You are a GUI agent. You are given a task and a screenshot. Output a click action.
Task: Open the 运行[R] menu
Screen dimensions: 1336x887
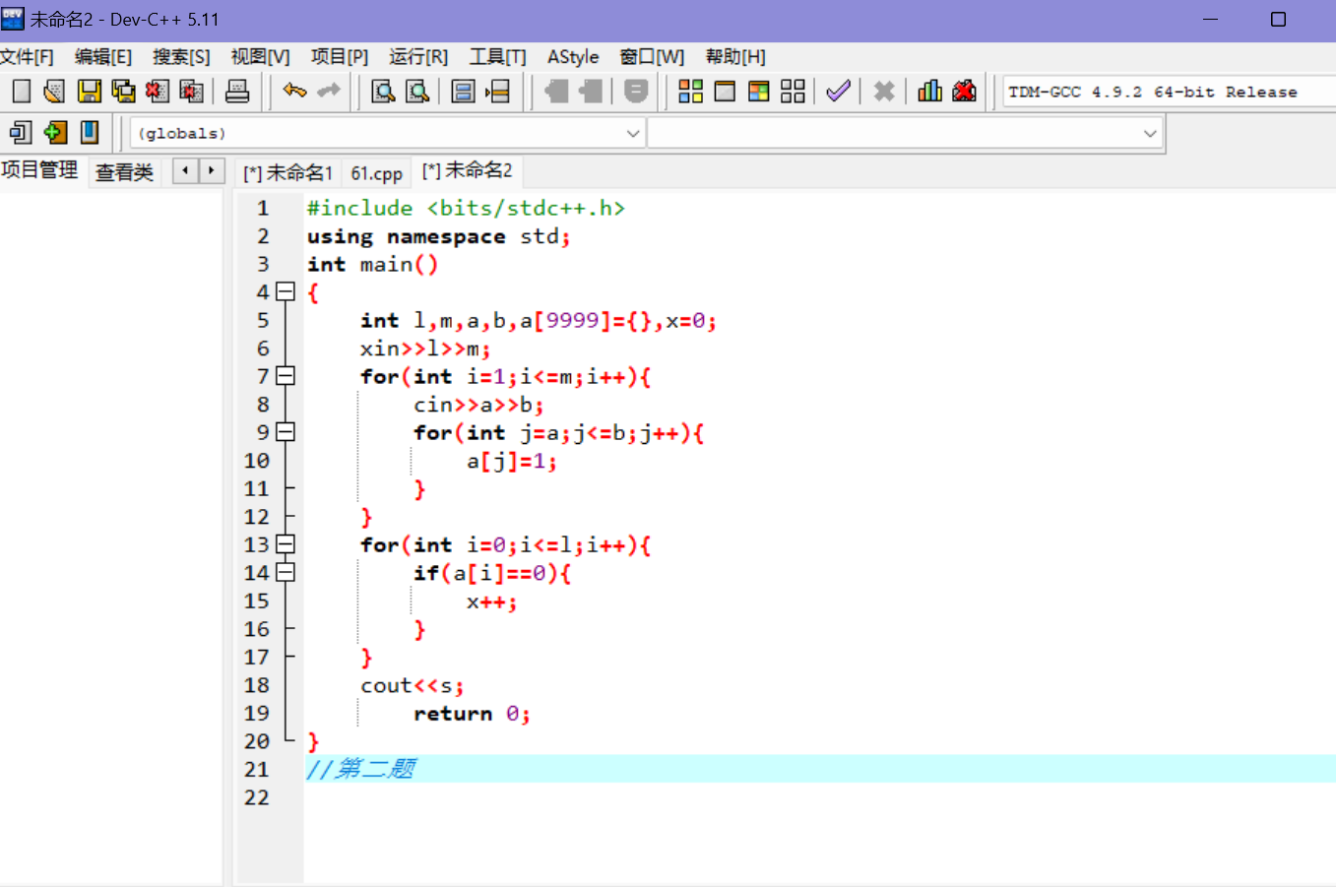point(418,57)
